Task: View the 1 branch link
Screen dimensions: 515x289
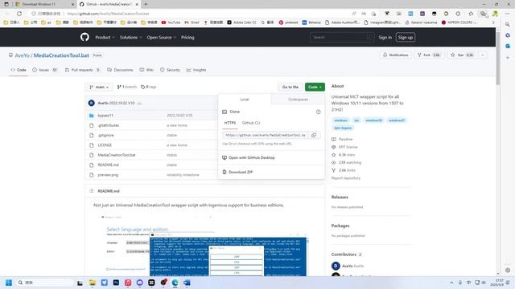Action: click(127, 87)
